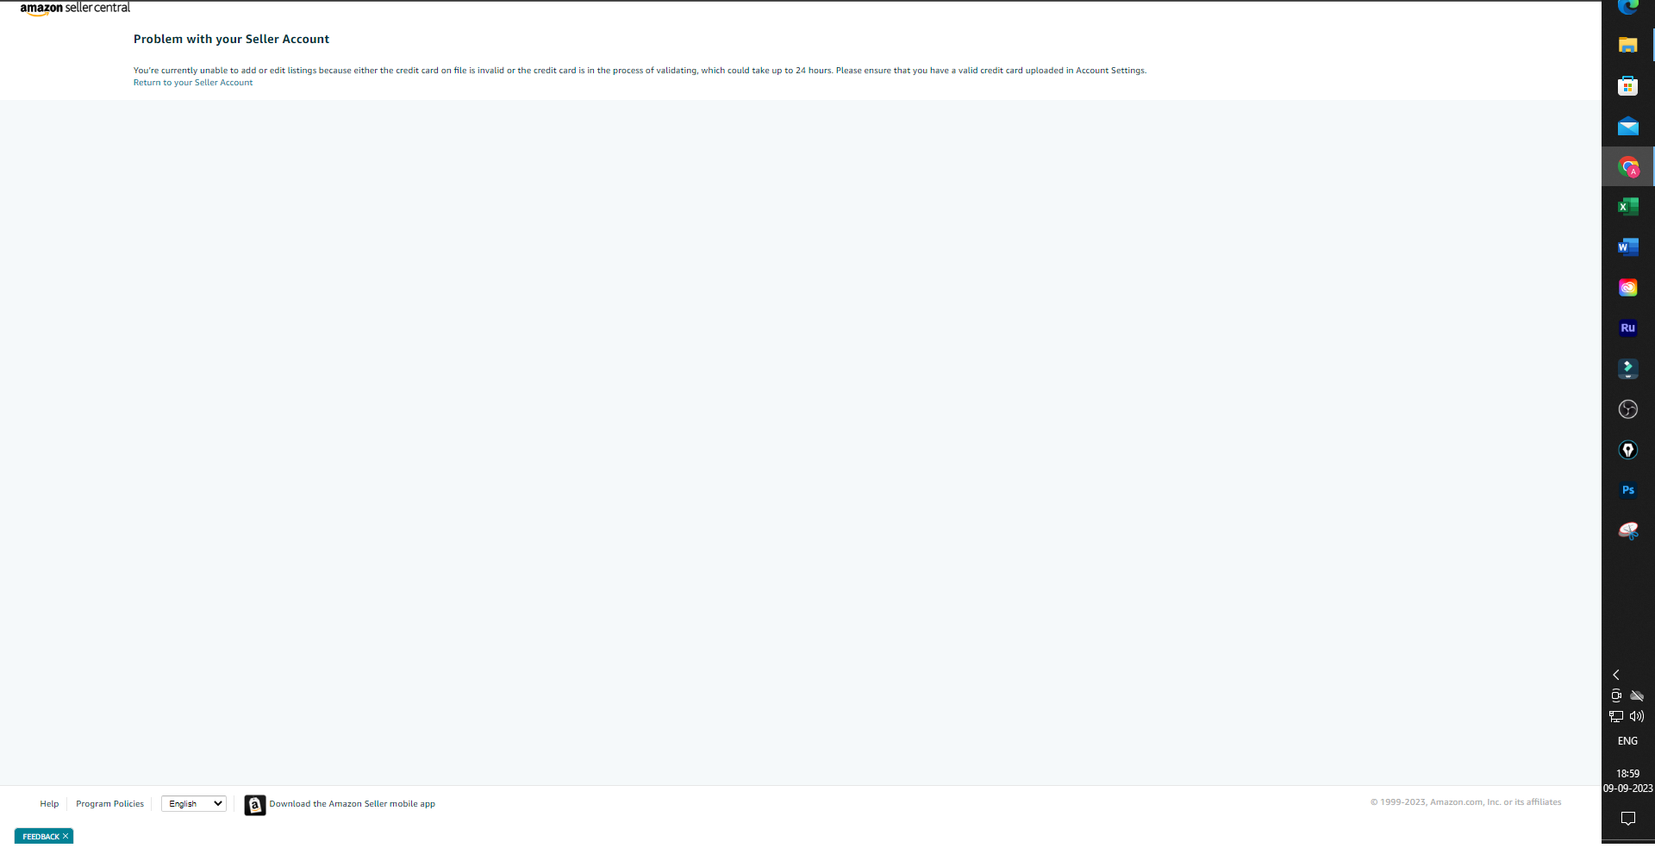The height and width of the screenshot is (848, 1655).
Task: Launch Photoshop from the taskbar
Action: point(1628,490)
